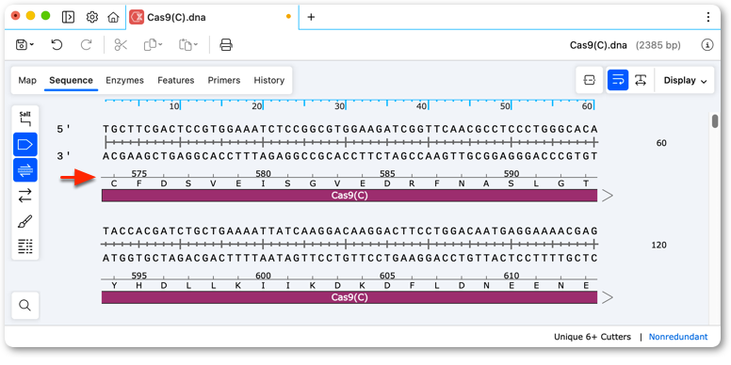731x365 pixels.
Task: Click the fit-width view icon
Action: 641,80
